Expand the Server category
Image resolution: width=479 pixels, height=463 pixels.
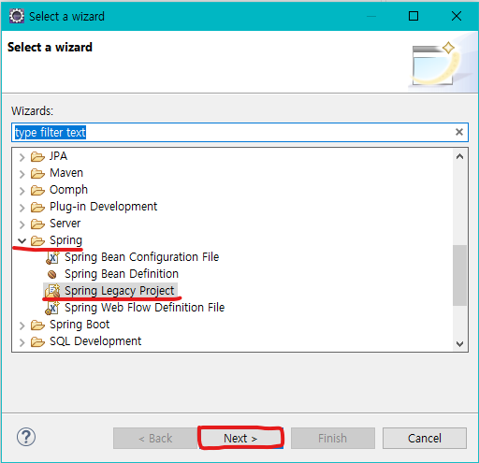click(22, 224)
